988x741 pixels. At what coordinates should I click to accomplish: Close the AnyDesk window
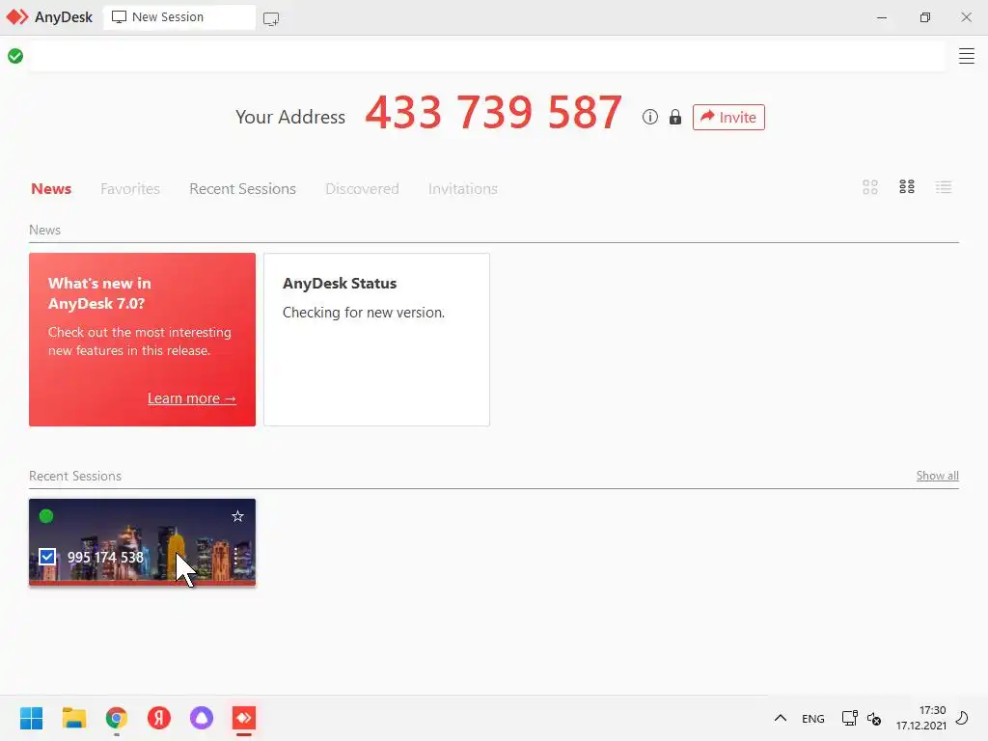click(966, 17)
